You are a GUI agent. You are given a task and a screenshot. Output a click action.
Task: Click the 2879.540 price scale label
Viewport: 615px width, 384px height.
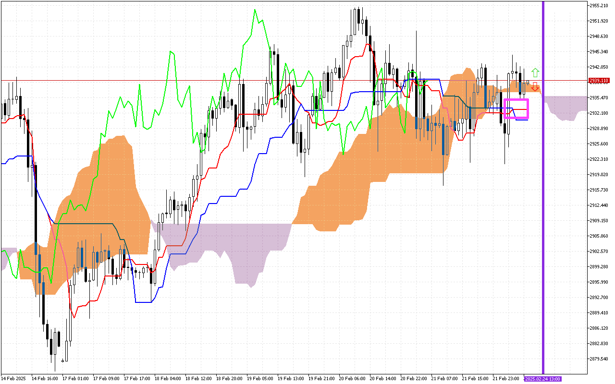click(x=599, y=359)
